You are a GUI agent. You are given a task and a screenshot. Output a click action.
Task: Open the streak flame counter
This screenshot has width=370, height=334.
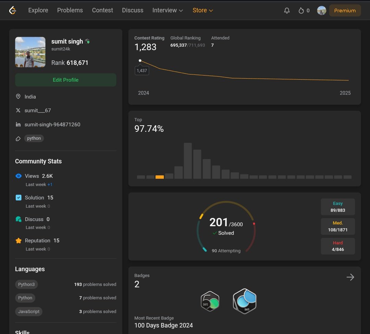click(x=304, y=10)
